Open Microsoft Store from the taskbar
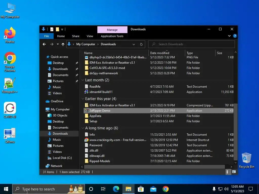The image size is (259, 194). click(141, 189)
